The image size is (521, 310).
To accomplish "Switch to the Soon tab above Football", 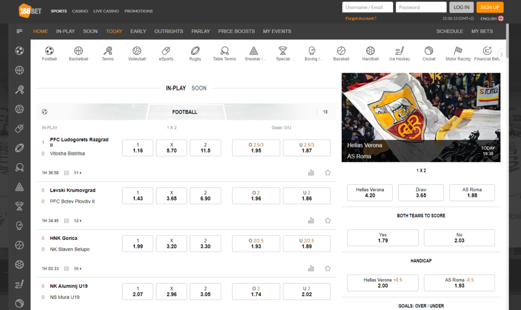I will click(199, 88).
